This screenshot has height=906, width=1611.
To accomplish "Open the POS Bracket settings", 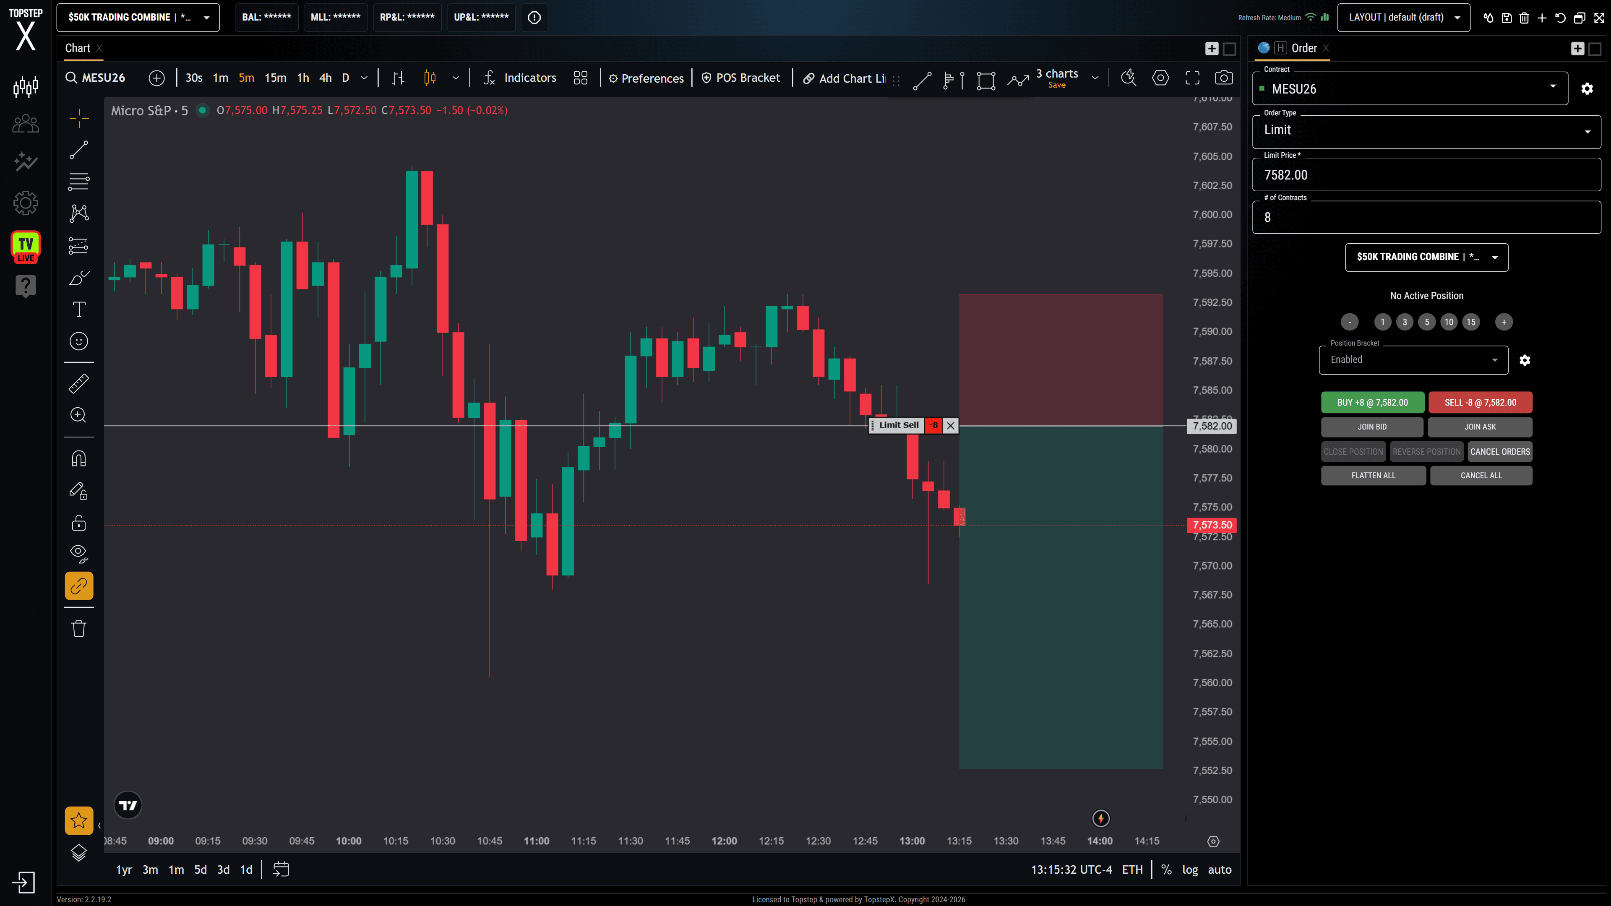I will coord(740,78).
